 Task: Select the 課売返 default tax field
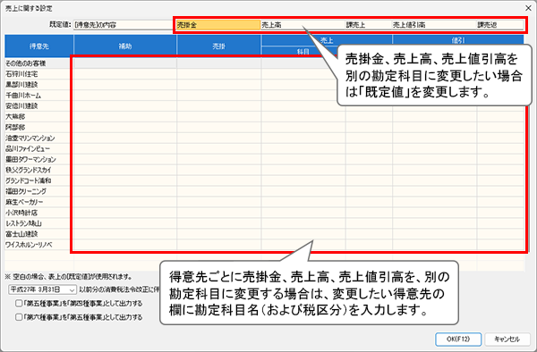tap(500, 25)
